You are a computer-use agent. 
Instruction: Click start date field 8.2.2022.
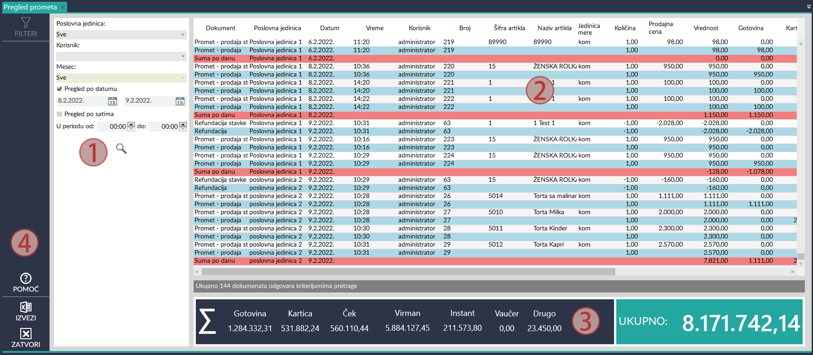tap(82, 101)
